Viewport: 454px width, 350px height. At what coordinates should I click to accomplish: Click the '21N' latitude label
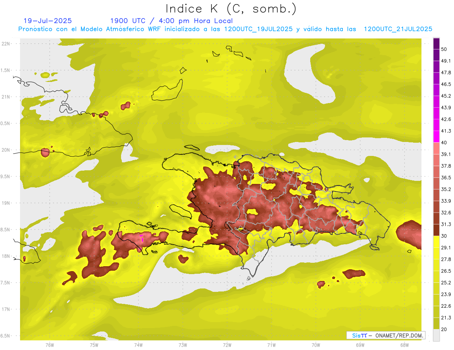(x=6, y=97)
